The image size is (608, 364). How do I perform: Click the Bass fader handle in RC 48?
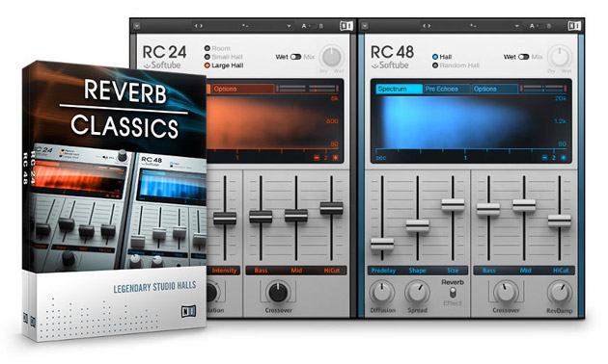[488, 209]
